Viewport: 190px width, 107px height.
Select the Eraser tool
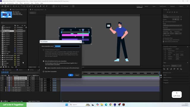(x=41, y=6)
